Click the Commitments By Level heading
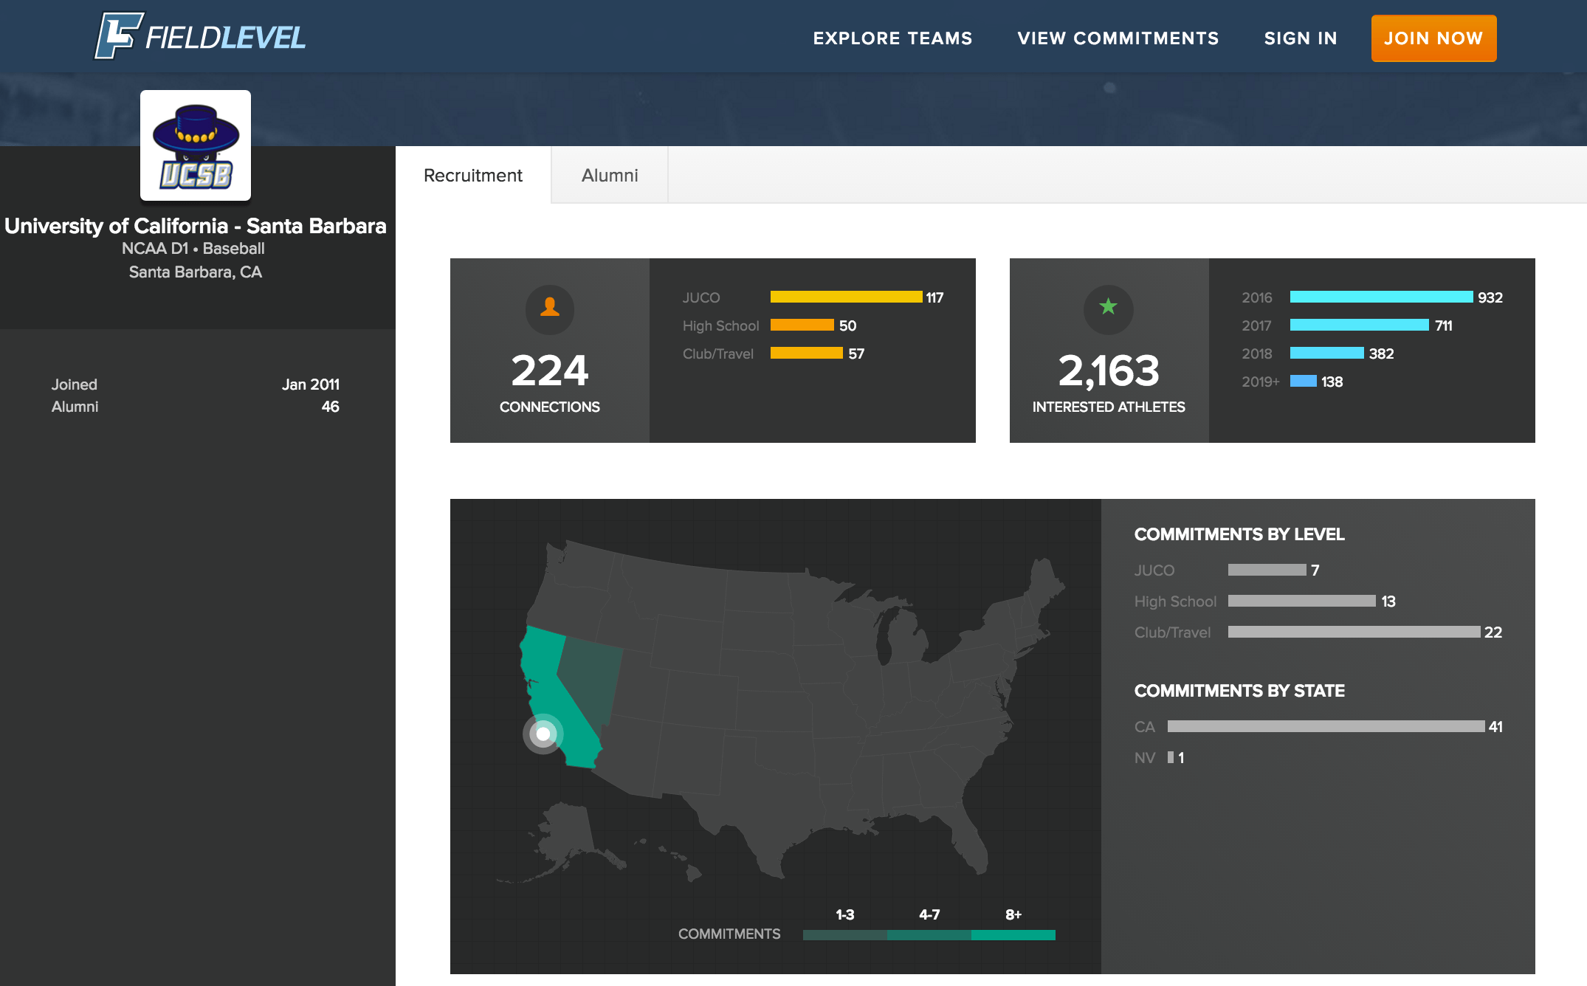Image resolution: width=1587 pixels, height=986 pixels. click(1239, 534)
